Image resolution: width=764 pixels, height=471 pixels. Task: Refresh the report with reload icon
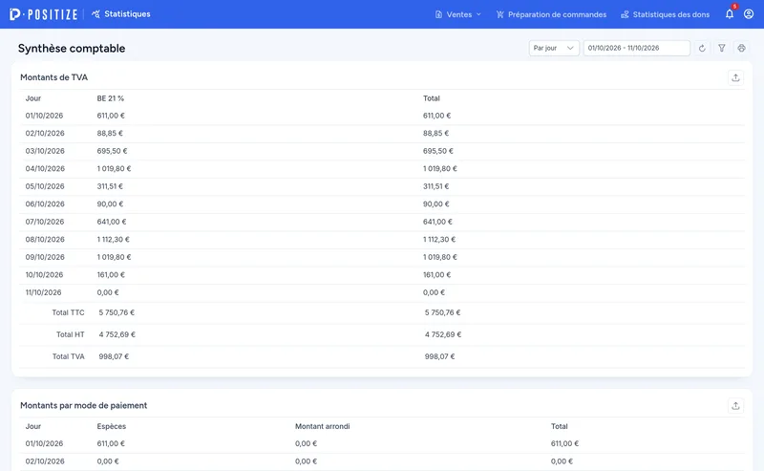click(702, 48)
